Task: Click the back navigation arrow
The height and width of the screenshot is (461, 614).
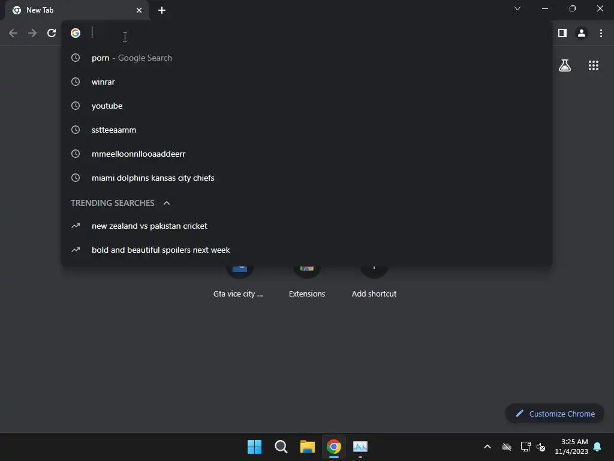Action: coord(13,34)
